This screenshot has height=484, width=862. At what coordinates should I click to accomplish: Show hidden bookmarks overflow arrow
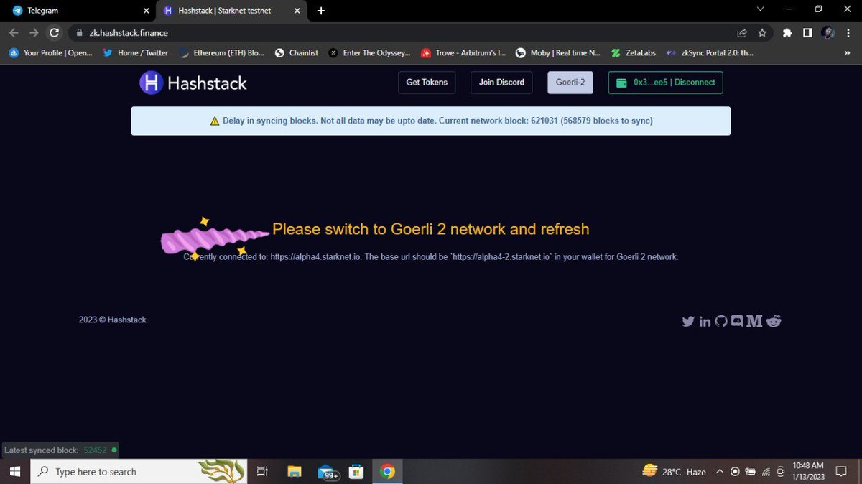click(848, 53)
